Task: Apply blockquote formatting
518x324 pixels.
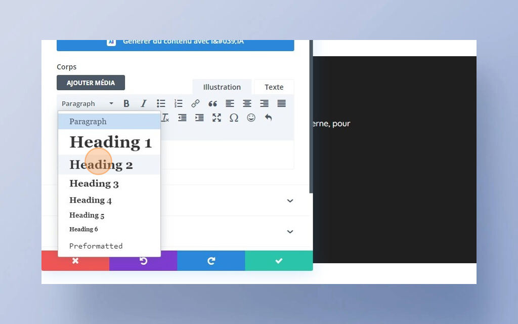Action: point(212,103)
